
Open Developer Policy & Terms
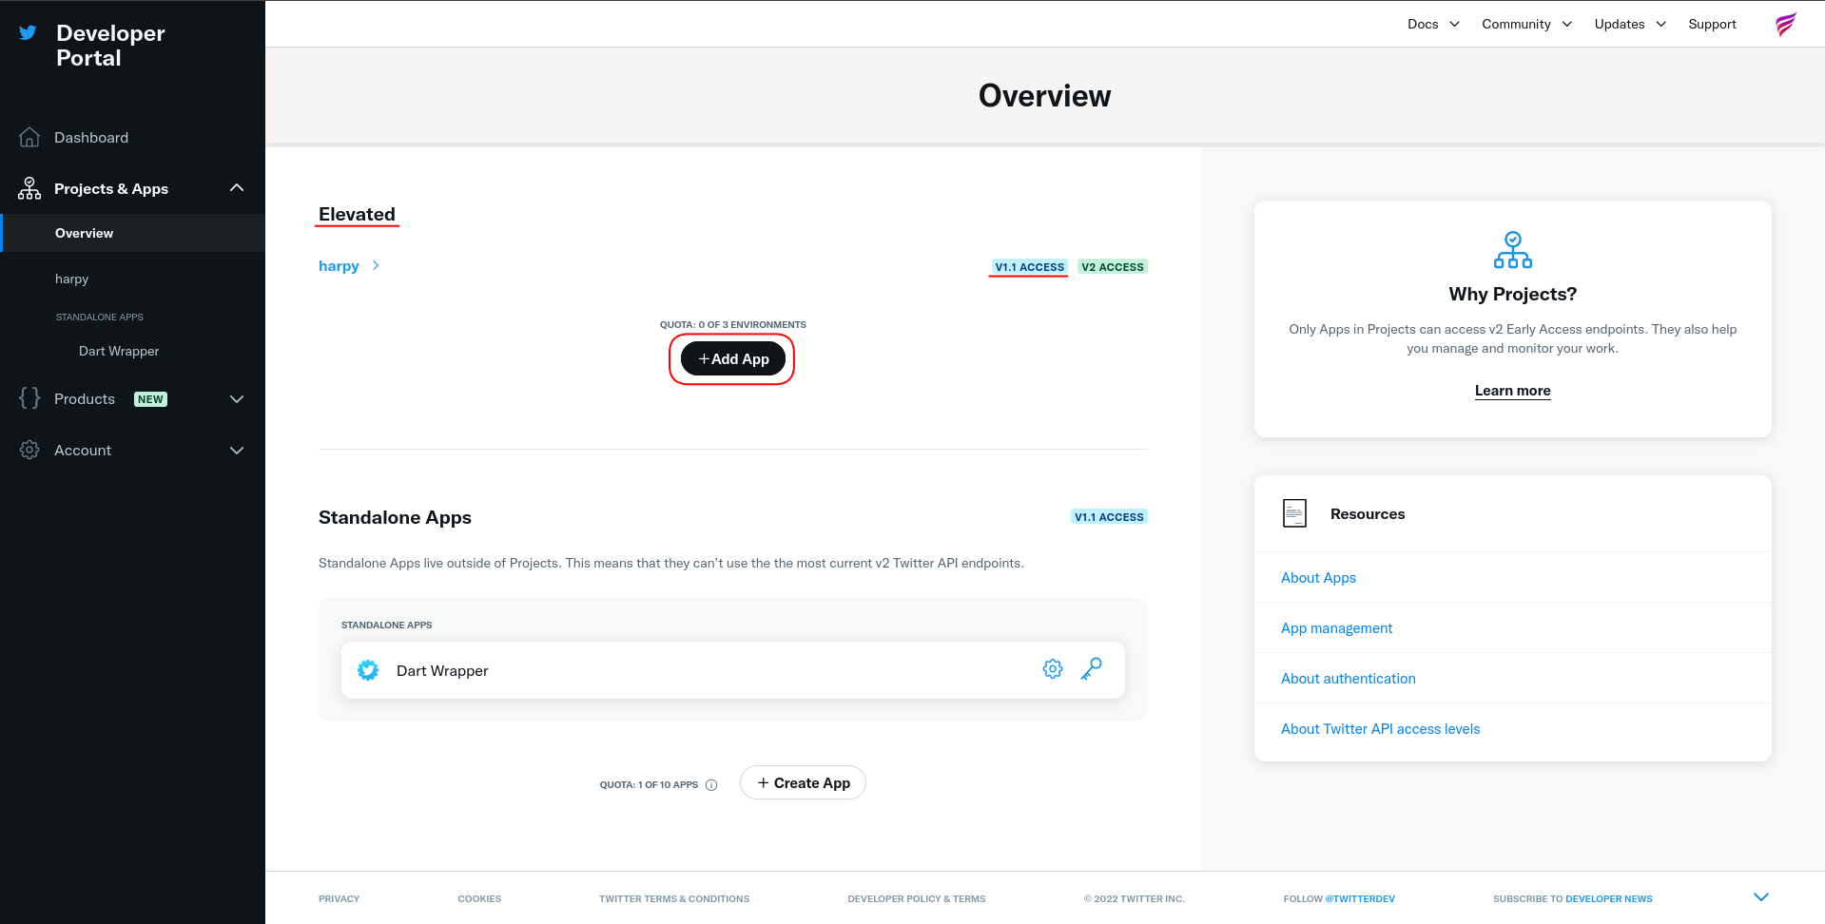tap(916, 898)
